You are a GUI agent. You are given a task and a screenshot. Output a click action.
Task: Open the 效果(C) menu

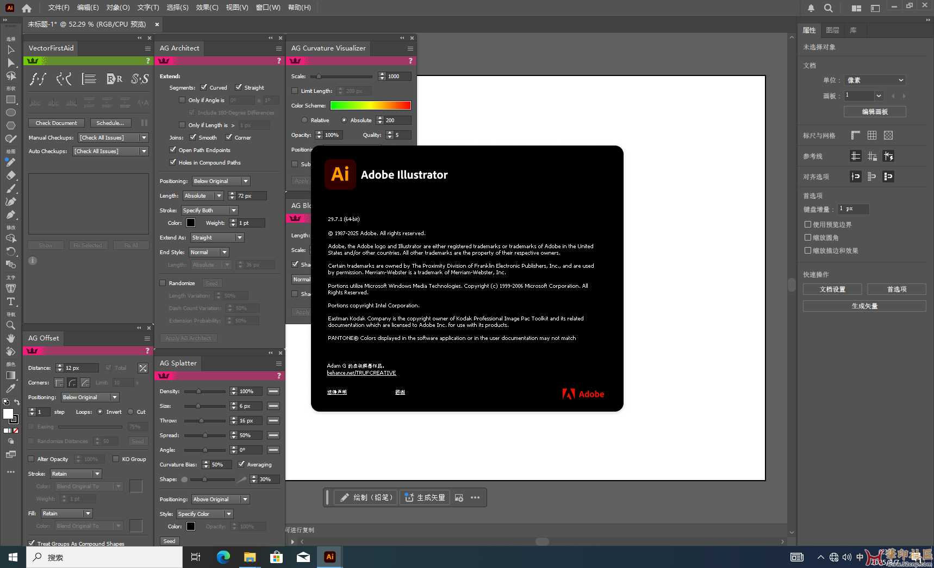tap(207, 8)
